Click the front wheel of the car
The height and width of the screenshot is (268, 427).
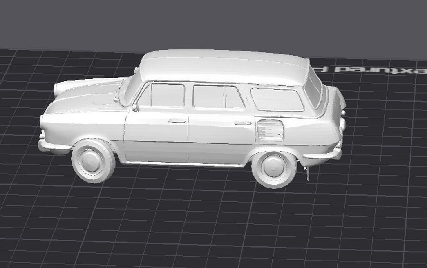coord(91,161)
